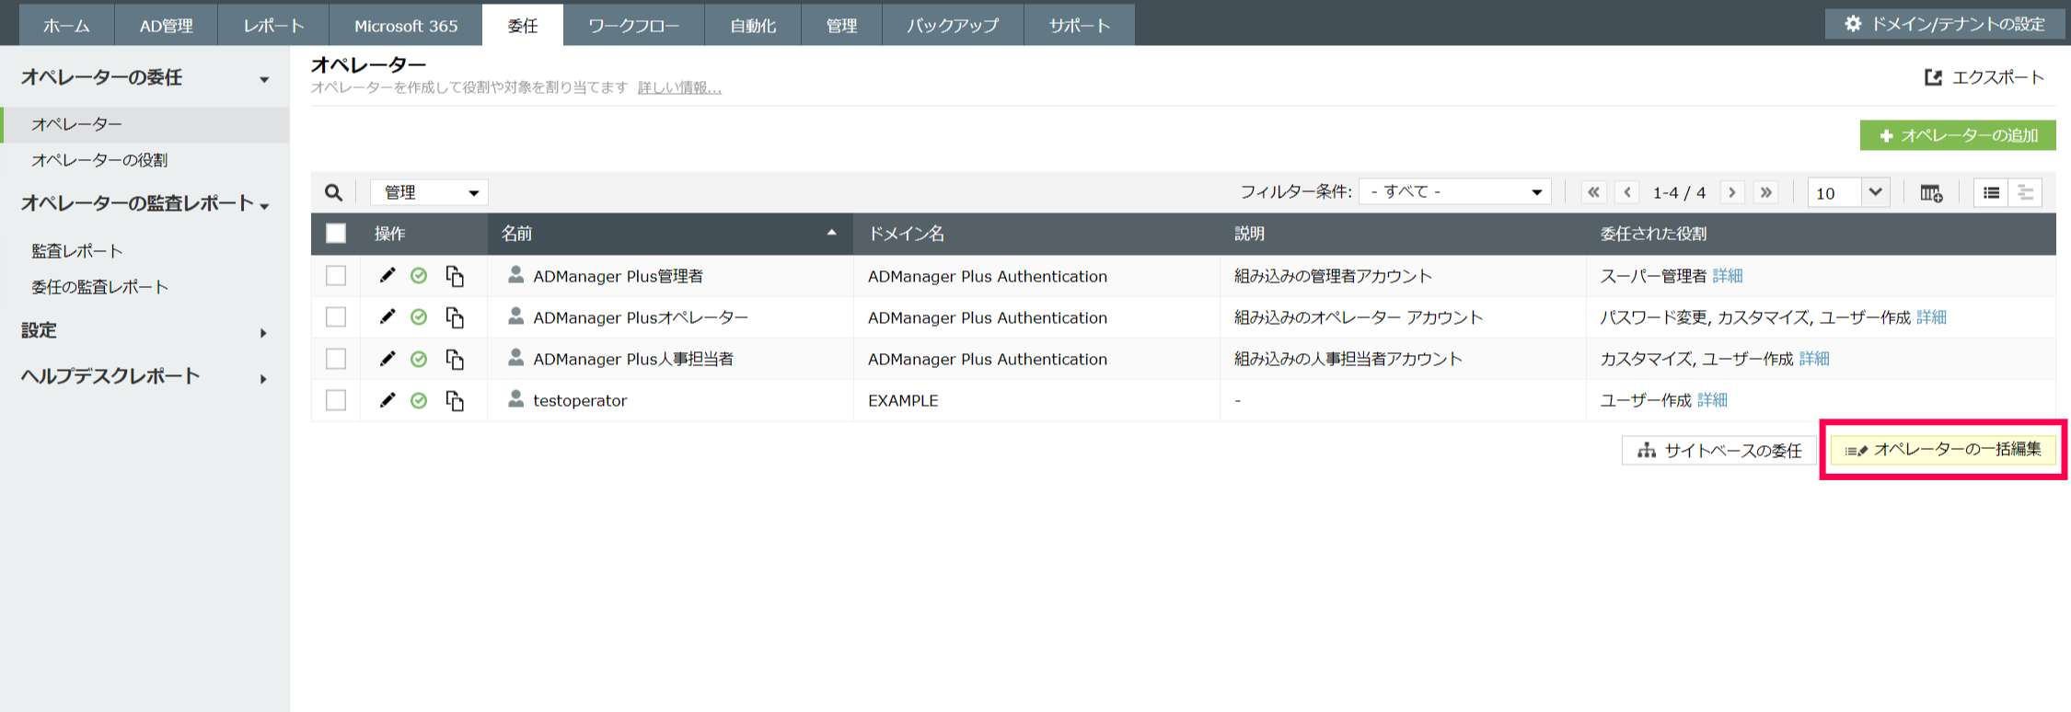Open the フィルター条件 すべて dropdown
2071x712 pixels.
coord(1455,192)
